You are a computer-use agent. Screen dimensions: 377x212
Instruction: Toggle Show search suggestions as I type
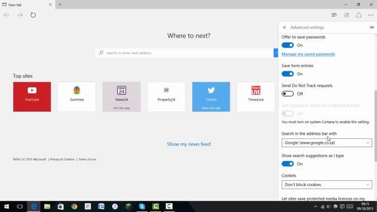coord(287,164)
